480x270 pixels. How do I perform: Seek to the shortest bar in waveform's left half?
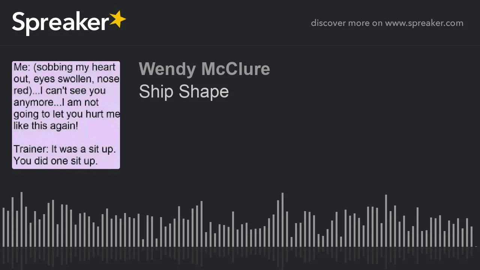143,243
